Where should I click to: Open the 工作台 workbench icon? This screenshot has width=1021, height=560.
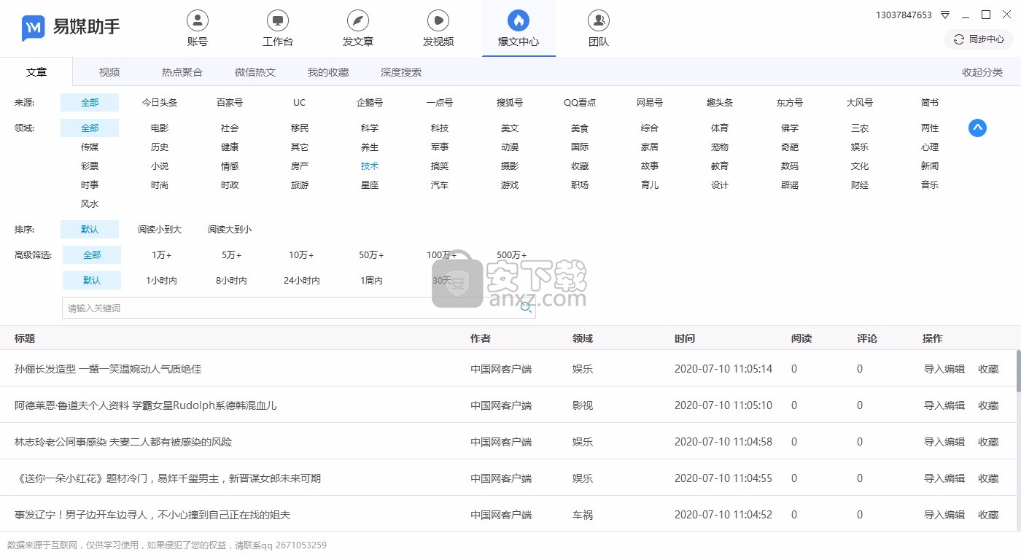point(278,28)
